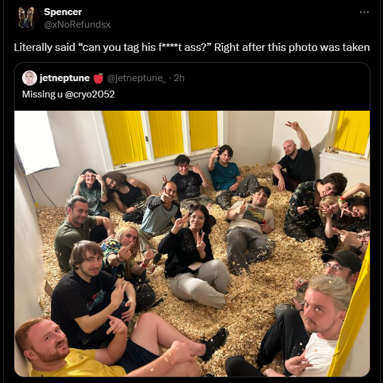Screen dimensions: 383x383
Task: Select Spencer's tweet text starting with 'Literally said'
Action: [x=191, y=47]
